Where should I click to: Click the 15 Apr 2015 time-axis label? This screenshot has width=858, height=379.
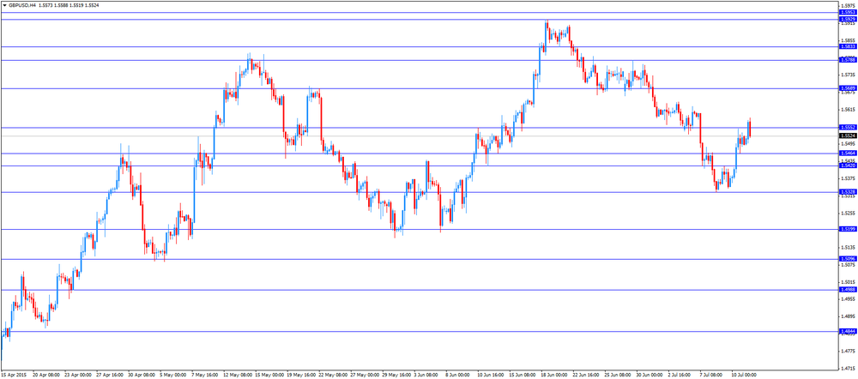(13, 376)
